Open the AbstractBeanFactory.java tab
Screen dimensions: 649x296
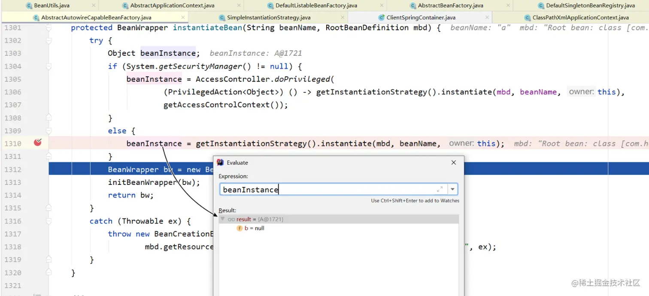[x=450, y=6]
